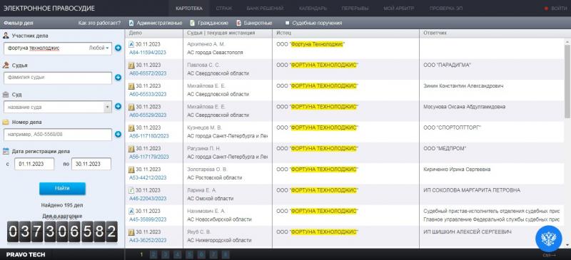Select judge name Архипенко А. М.
Viewport: 571px width, 260px height.
click(206, 44)
